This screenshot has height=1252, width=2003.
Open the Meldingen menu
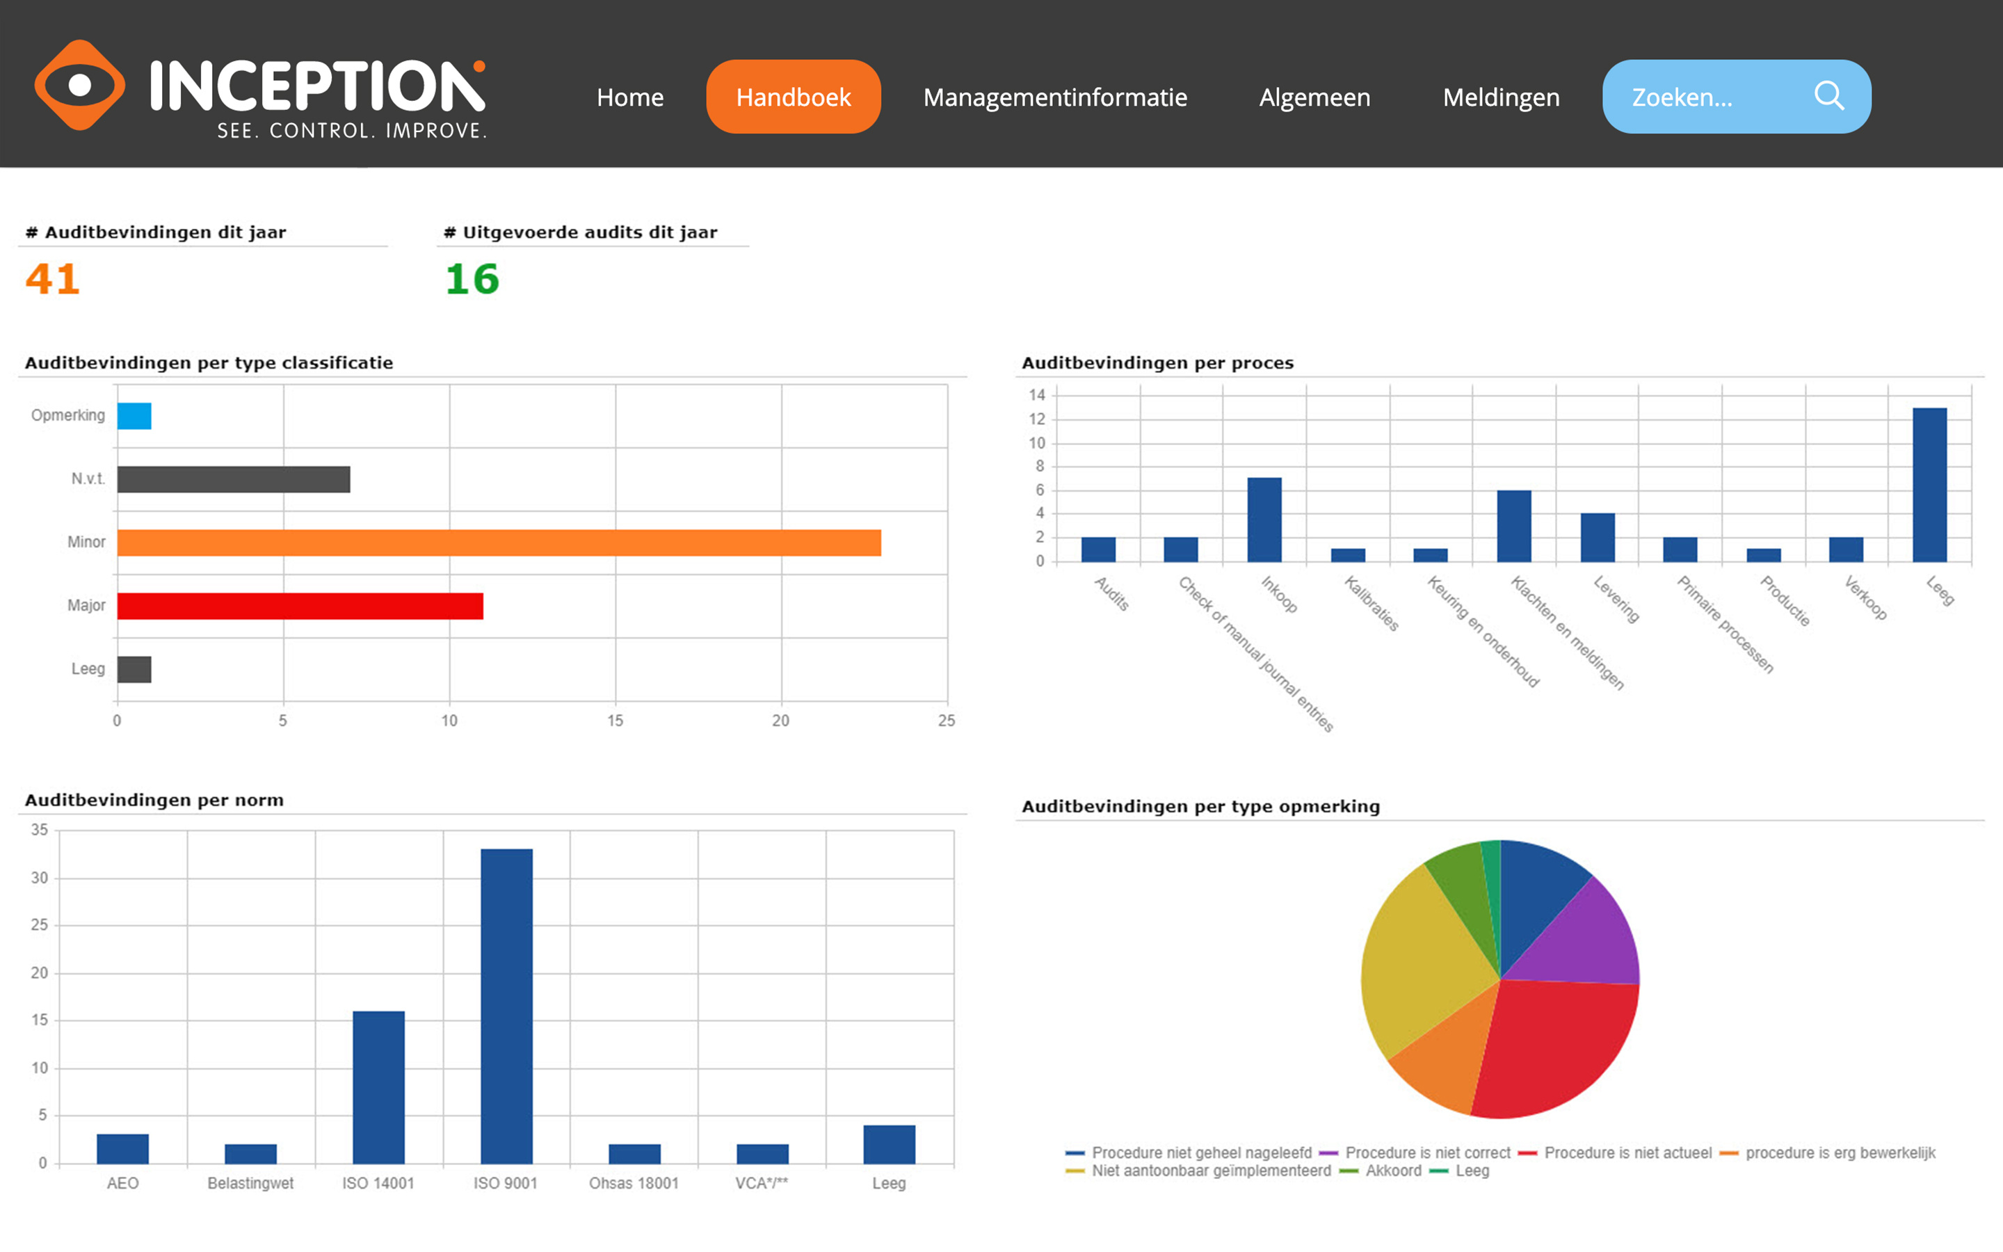pyautogui.click(x=1501, y=97)
